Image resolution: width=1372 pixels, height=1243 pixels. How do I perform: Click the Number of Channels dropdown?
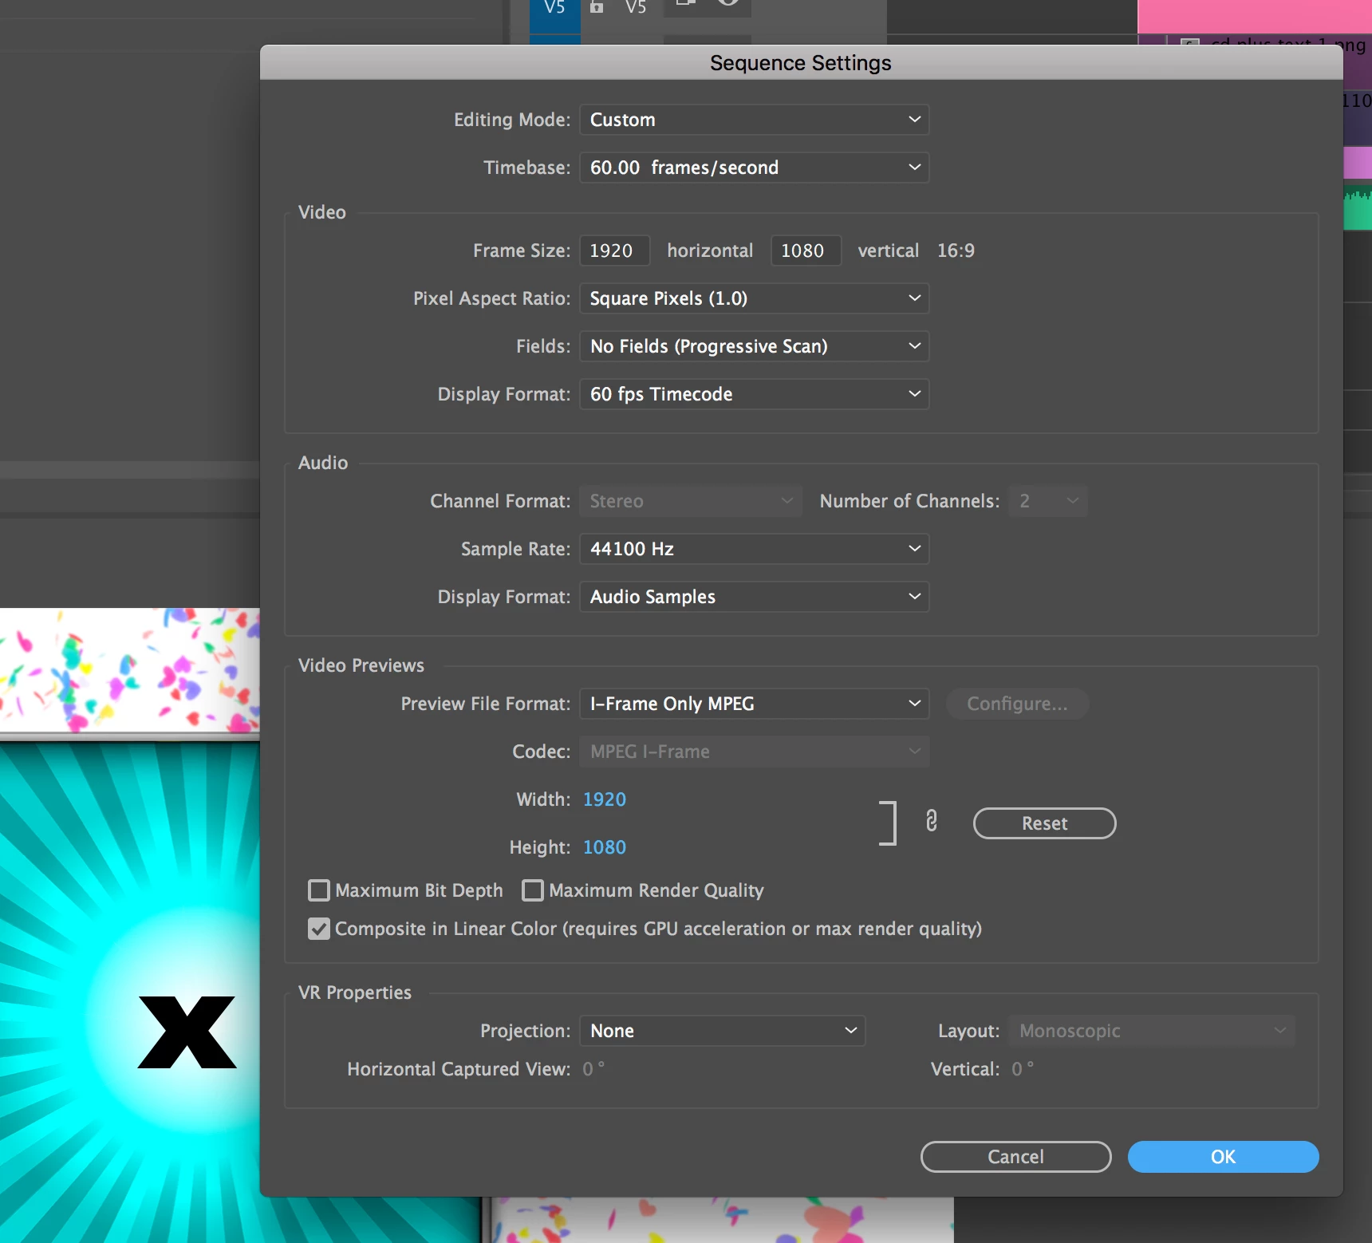[x=1048, y=501]
